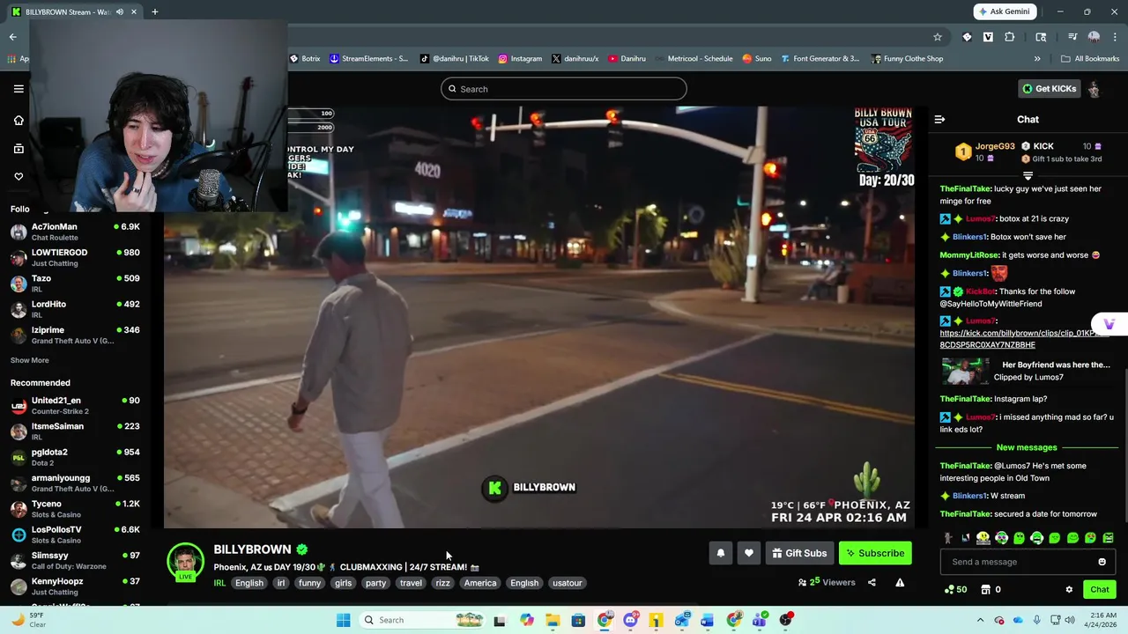Go to Kick home via sidebar icon

point(19,121)
